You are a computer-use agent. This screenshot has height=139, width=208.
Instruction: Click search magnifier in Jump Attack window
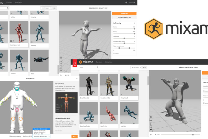pyautogui.click(x=98, y=67)
